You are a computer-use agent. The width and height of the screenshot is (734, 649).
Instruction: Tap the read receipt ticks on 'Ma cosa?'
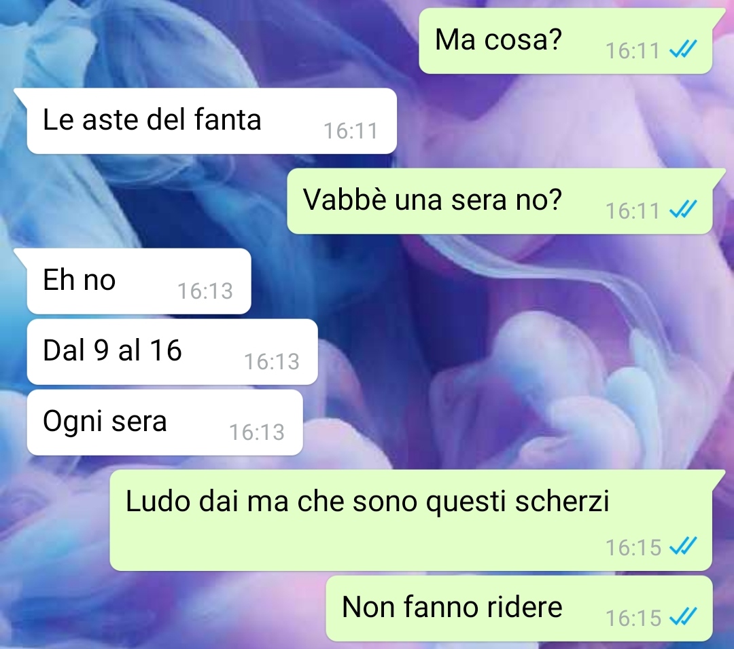(684, 50)
